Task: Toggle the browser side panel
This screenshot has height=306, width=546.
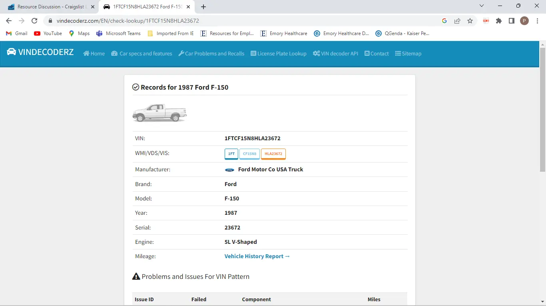Action: coord(512,21)
